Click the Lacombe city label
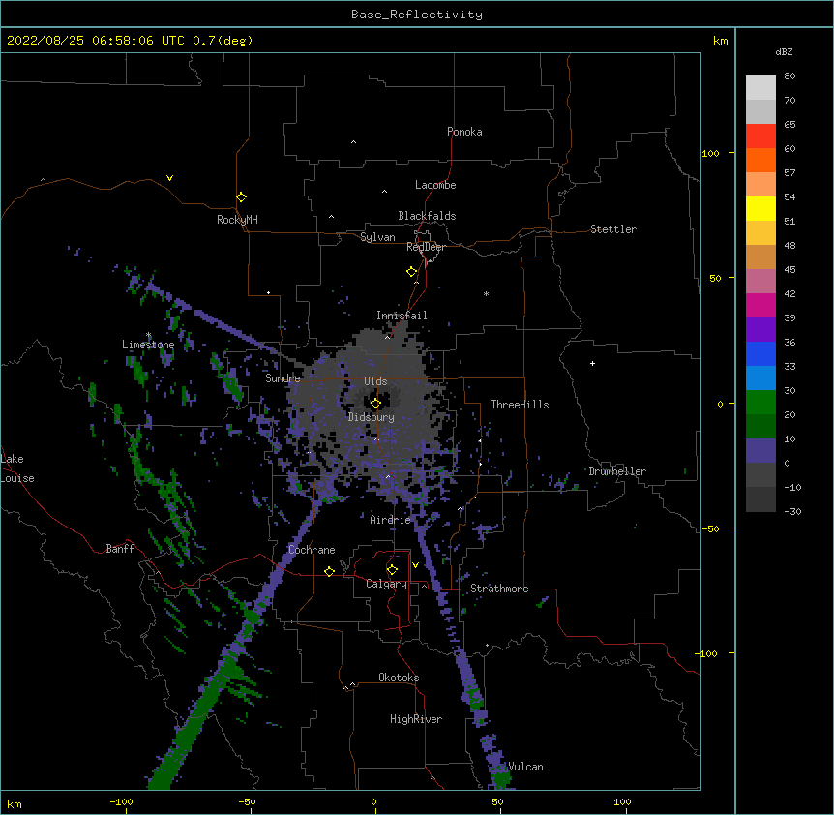Viewport: 834px width, 815px height. pos(435,185)
